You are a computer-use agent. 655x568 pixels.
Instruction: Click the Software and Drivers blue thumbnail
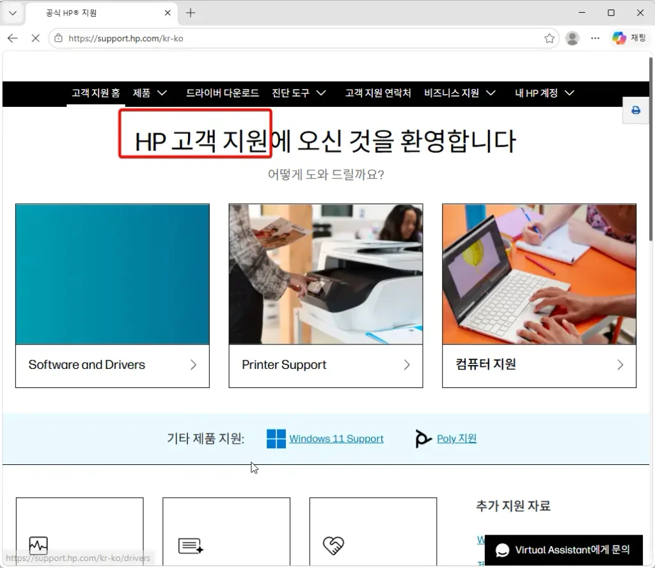click(x=113, y=274)
